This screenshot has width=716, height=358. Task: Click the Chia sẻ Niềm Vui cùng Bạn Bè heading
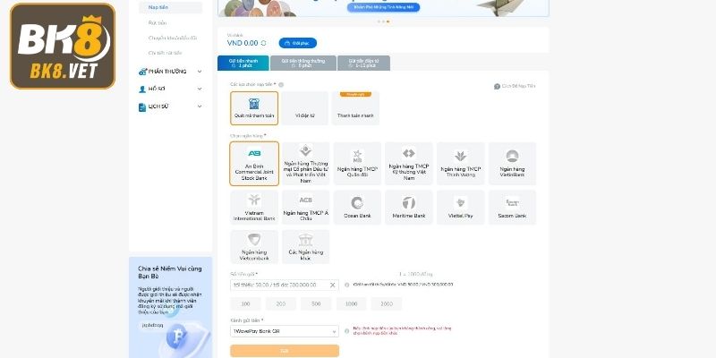point(170,272)
